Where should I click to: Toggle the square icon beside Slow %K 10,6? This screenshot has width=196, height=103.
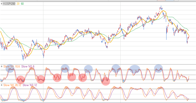(2, 67)
